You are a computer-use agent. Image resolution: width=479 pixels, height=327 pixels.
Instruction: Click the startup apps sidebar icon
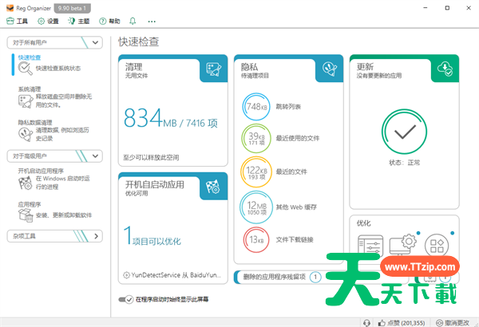tap(25, 183)
